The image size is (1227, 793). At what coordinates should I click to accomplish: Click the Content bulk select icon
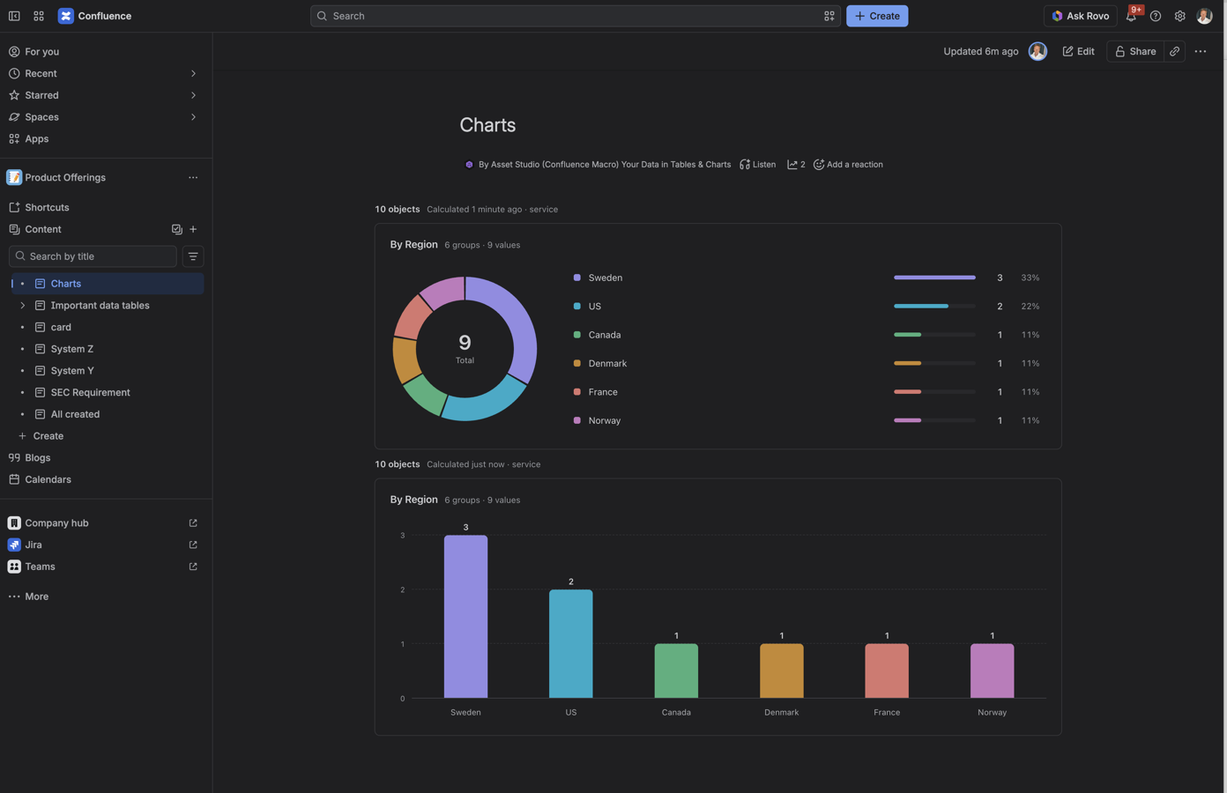[x=176, y=229]
